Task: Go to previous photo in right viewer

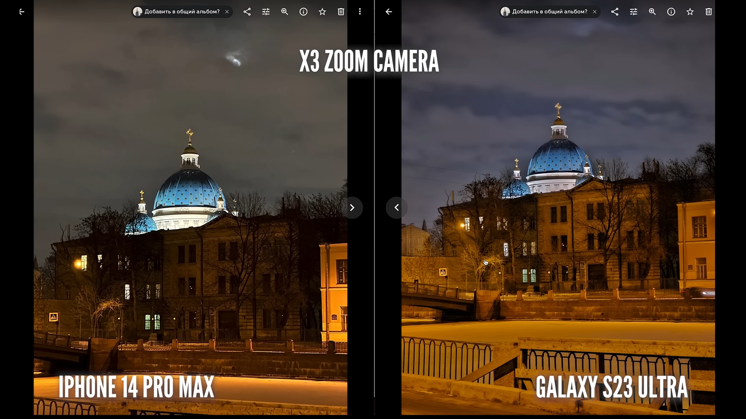Action: point(397,208)
